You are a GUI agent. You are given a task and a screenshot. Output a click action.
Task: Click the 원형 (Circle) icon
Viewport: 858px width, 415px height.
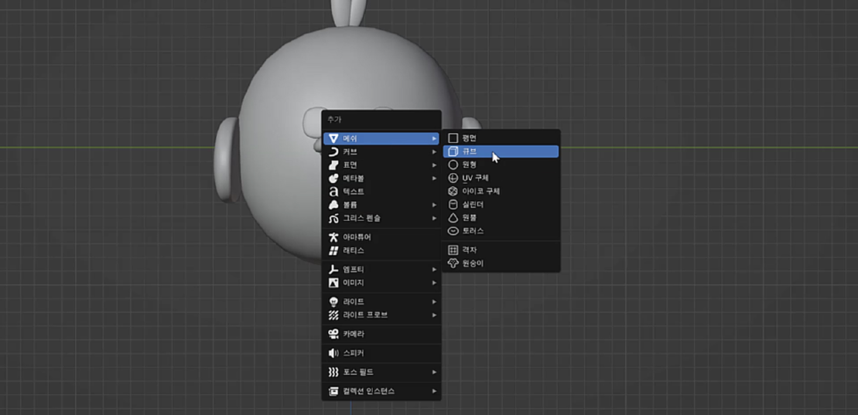(453, 165)
